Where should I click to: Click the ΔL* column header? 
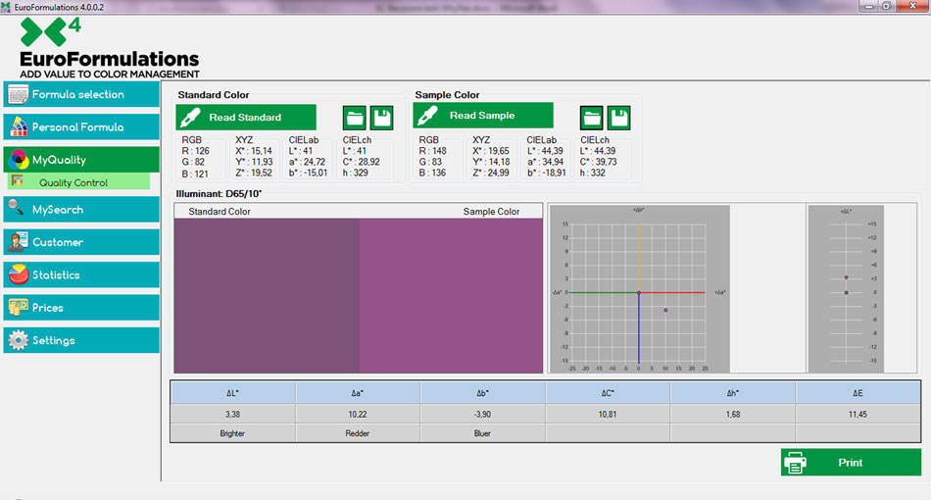pyautogui.click(x=233, y=393)
